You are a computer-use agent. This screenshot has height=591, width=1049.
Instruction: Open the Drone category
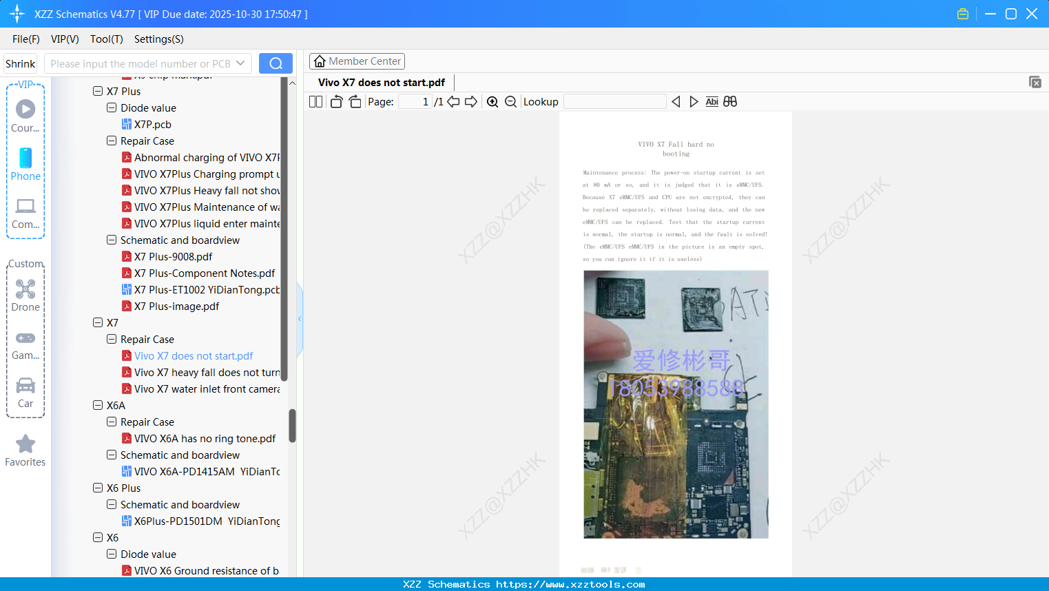pos(25,295)
